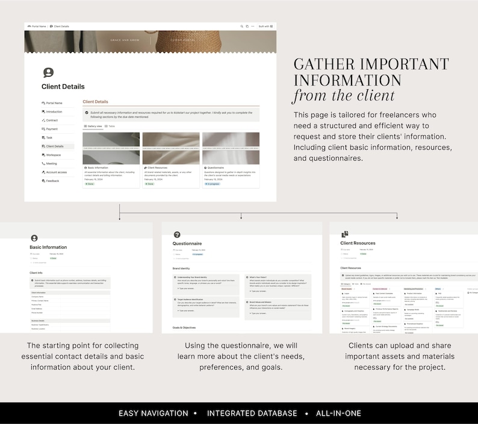The width and height of the screenshot is (478, 424).
Task: Select Client Details in the sidebar
Action: coord(58,146)
